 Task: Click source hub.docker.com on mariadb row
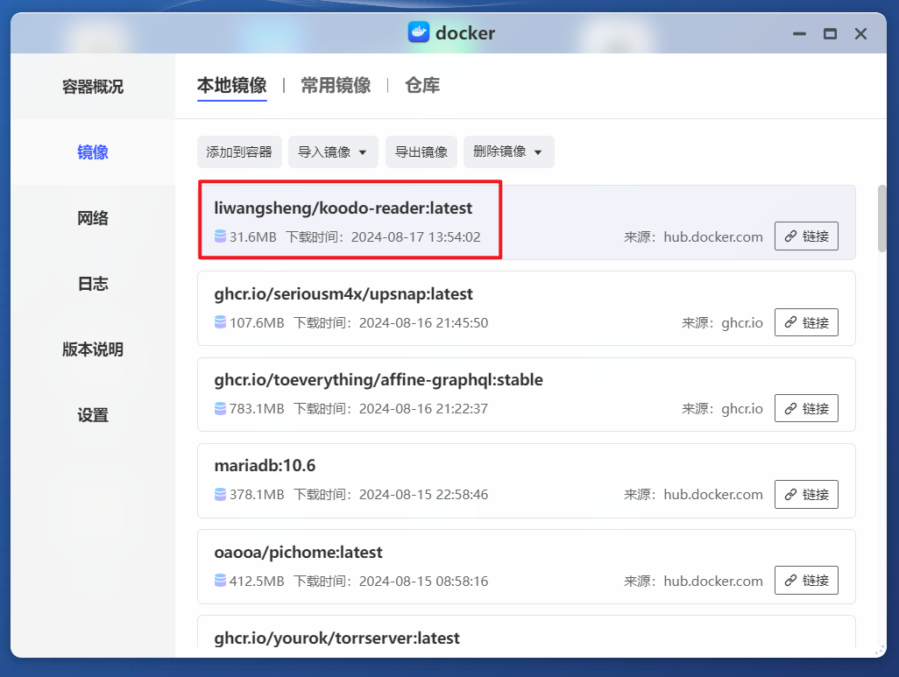tap(713, 495)
